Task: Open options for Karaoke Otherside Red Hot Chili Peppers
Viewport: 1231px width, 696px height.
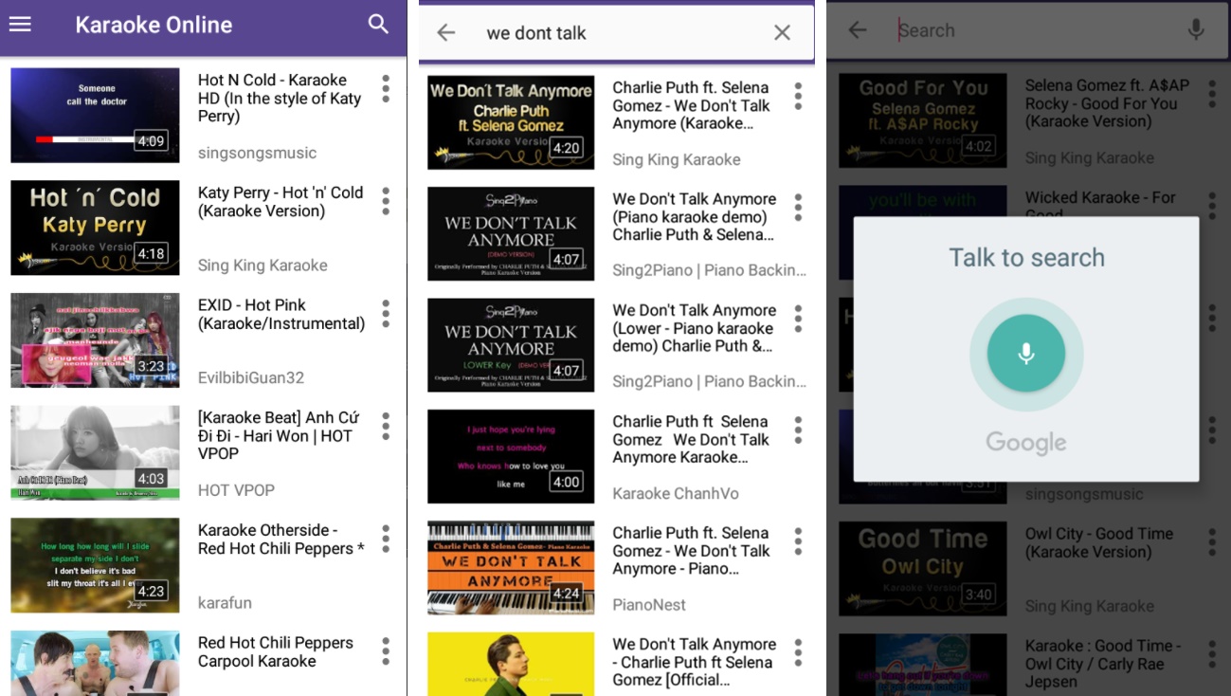Action: click(386, 539)
